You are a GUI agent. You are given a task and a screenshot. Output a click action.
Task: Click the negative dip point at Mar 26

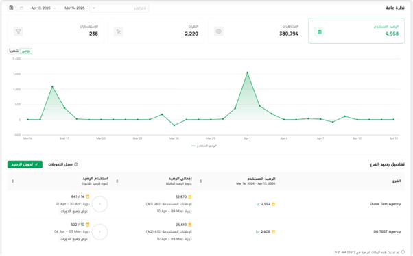coord(174,125)
